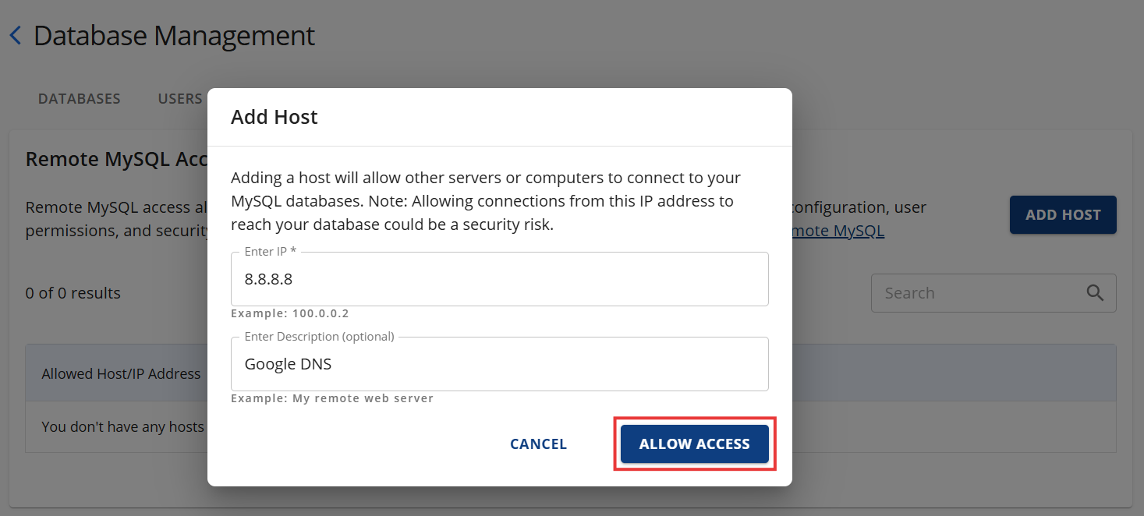Open the USERS tab
1144x516 pixels.
tap(180, 99)
